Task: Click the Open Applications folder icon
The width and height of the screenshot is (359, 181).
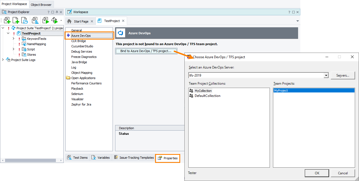Action: [x=68, y=78]
